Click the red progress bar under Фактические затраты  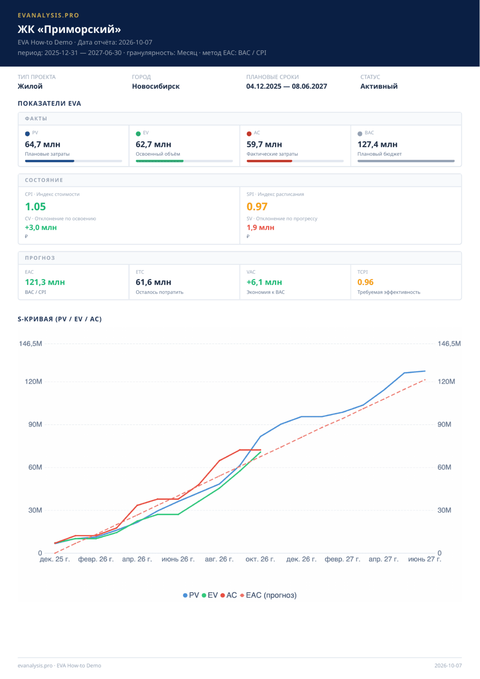[269, 161]
